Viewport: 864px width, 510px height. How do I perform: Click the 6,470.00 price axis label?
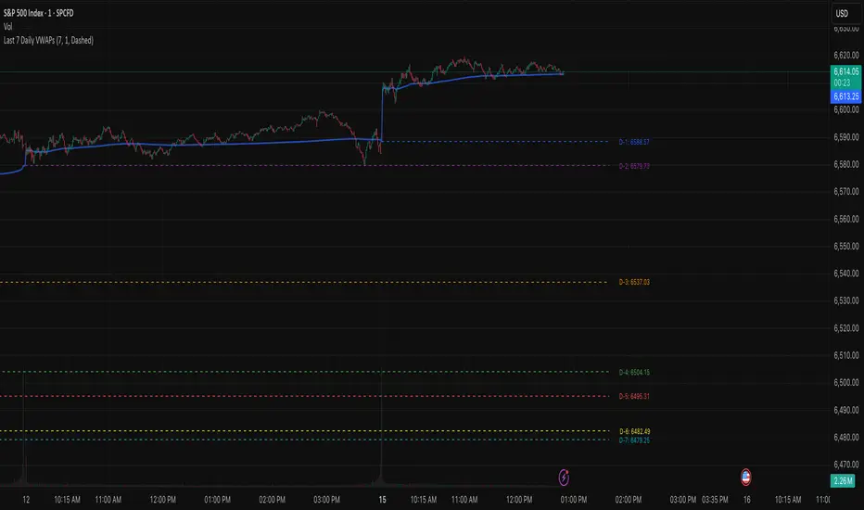[x=845, y=465]
